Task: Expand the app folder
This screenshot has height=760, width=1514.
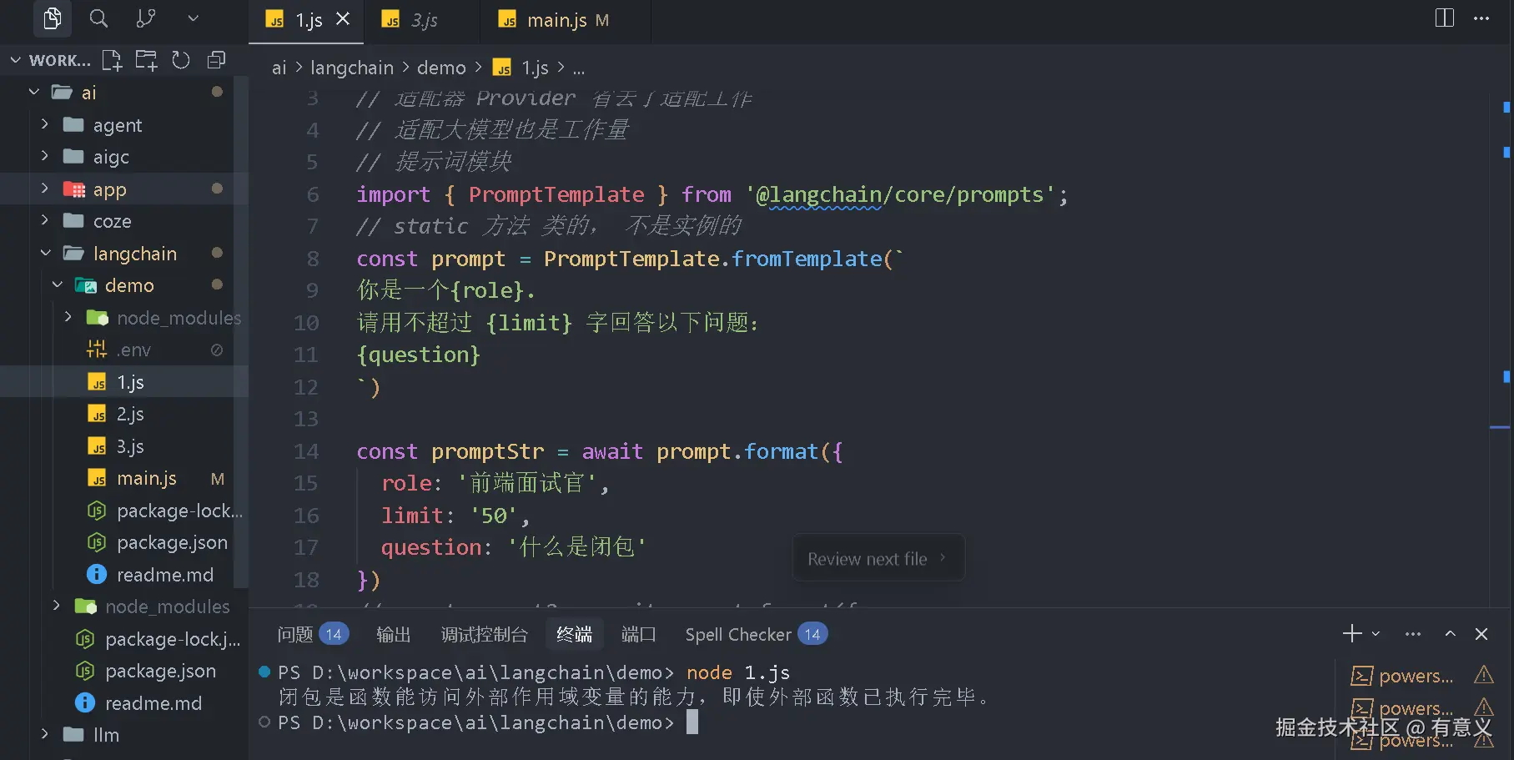Action: click(x=45, y=189)
